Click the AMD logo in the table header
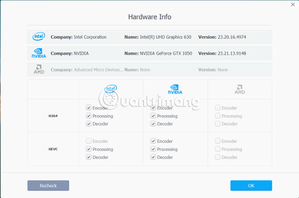299x198 pixels. [x=240, y=89]
